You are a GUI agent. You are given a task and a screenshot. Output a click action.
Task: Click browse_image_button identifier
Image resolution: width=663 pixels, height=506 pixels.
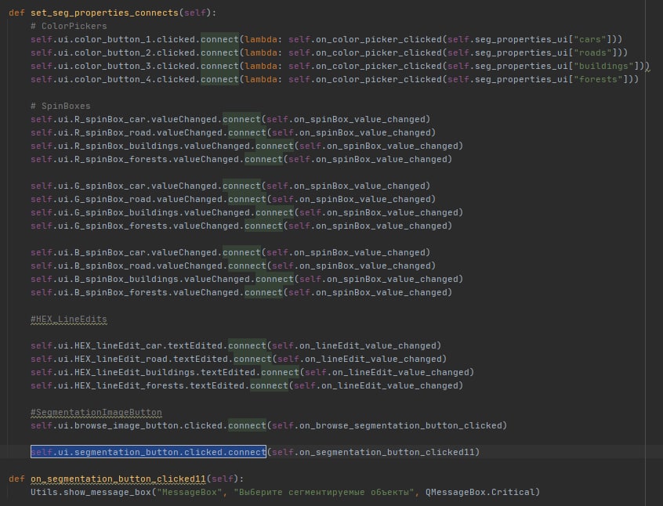[126, 425]
